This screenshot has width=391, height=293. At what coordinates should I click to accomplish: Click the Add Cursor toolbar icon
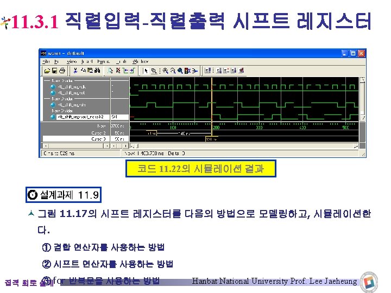pyautogui.click(x=110, y=71)
